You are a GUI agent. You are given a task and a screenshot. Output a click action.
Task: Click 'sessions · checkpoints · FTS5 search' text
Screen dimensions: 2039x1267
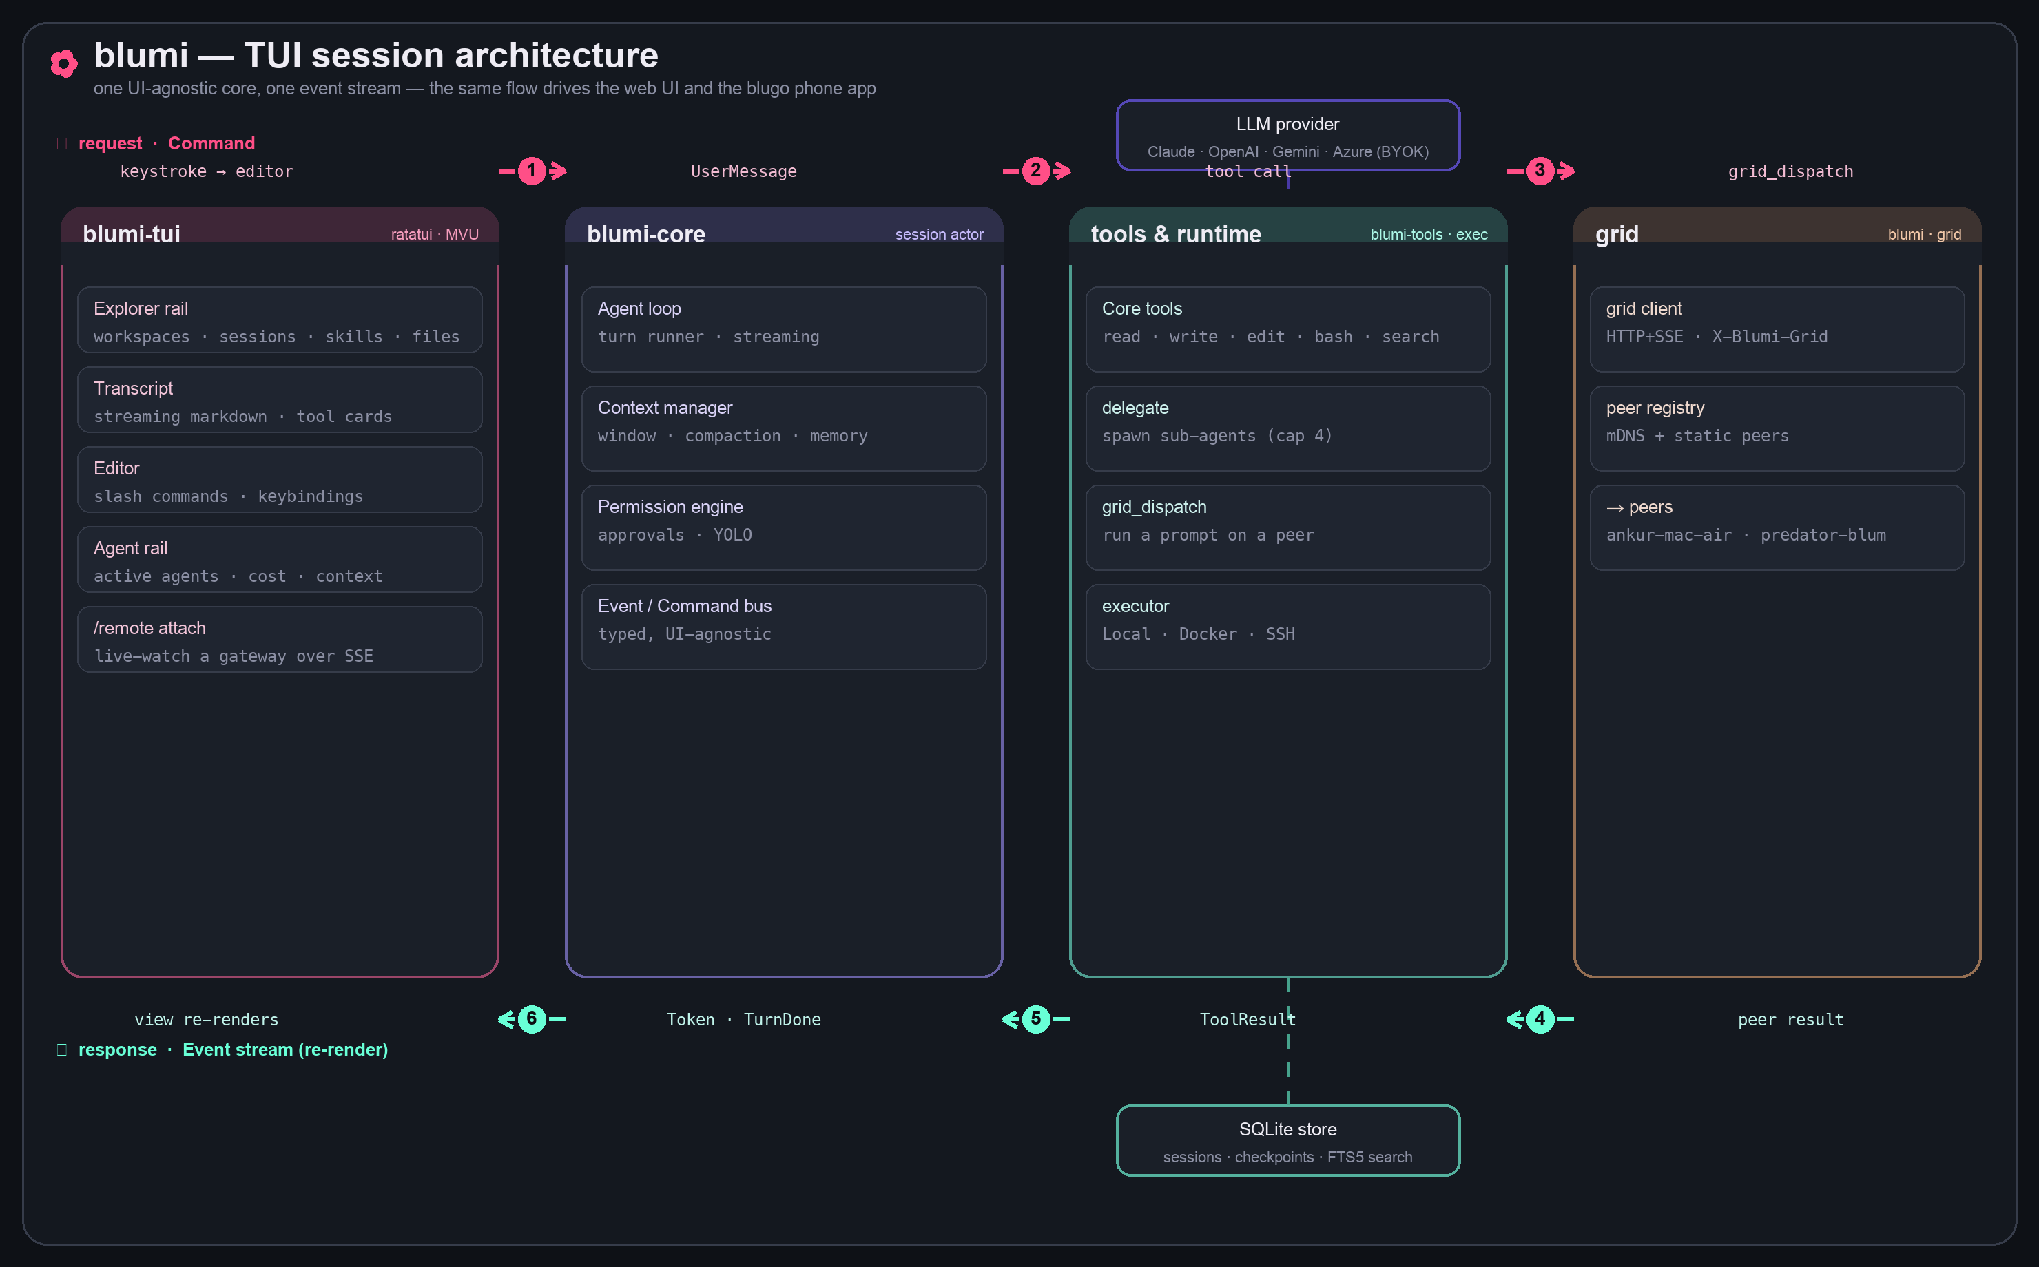click(x=1288, y=1158)
